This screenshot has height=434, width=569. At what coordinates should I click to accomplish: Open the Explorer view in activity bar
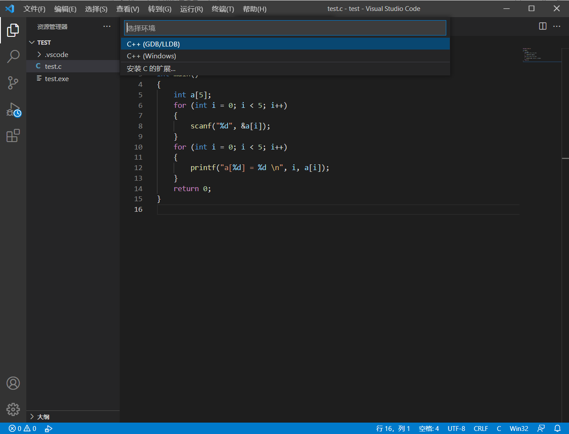coord(13,30)
